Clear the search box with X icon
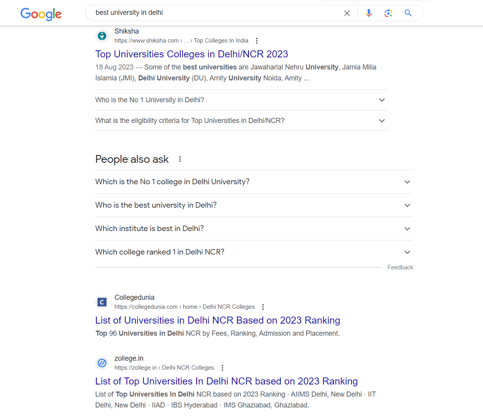The width and height of the screenshot is (483, 420). point(347,13)
